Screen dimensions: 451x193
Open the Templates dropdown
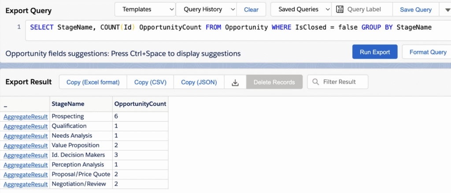point(145,10)
